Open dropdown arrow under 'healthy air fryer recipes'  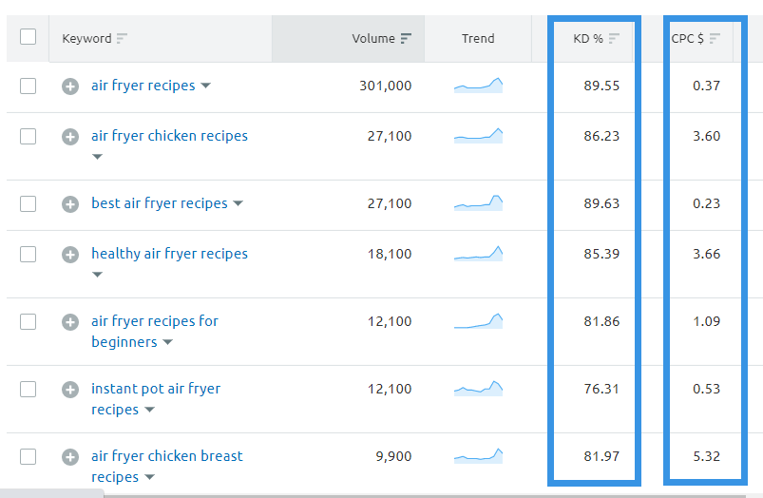pyautogui.click(x=97, y=276)
